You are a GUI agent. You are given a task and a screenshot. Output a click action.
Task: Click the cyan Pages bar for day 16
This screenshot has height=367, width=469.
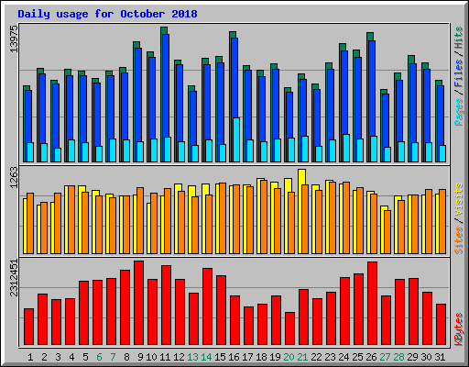click(236, 139)
